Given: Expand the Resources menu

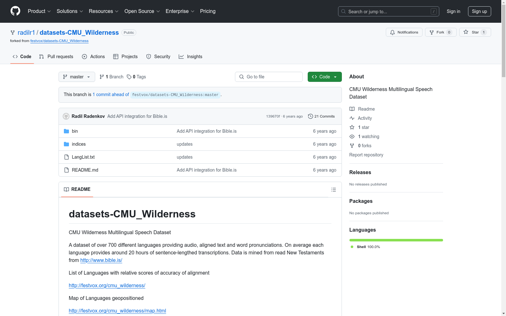Looking at the screenshot, I should pyautogui.click(x=104, y=11).
